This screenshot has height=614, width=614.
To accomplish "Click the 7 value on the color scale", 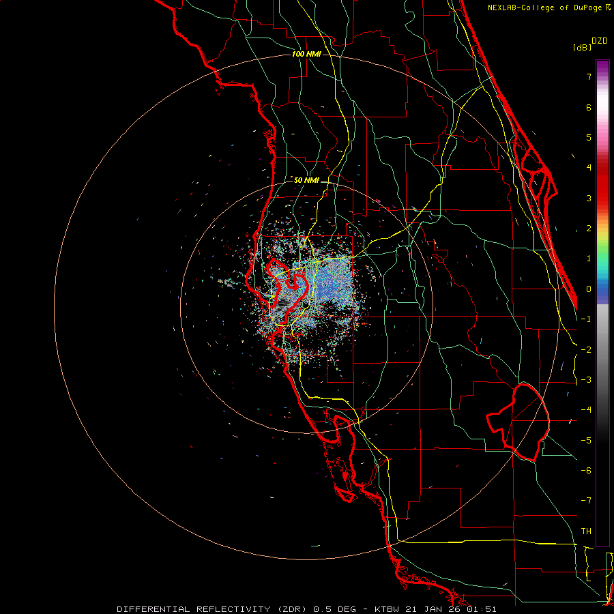I will pyautogui.click(x=589, y=76).
